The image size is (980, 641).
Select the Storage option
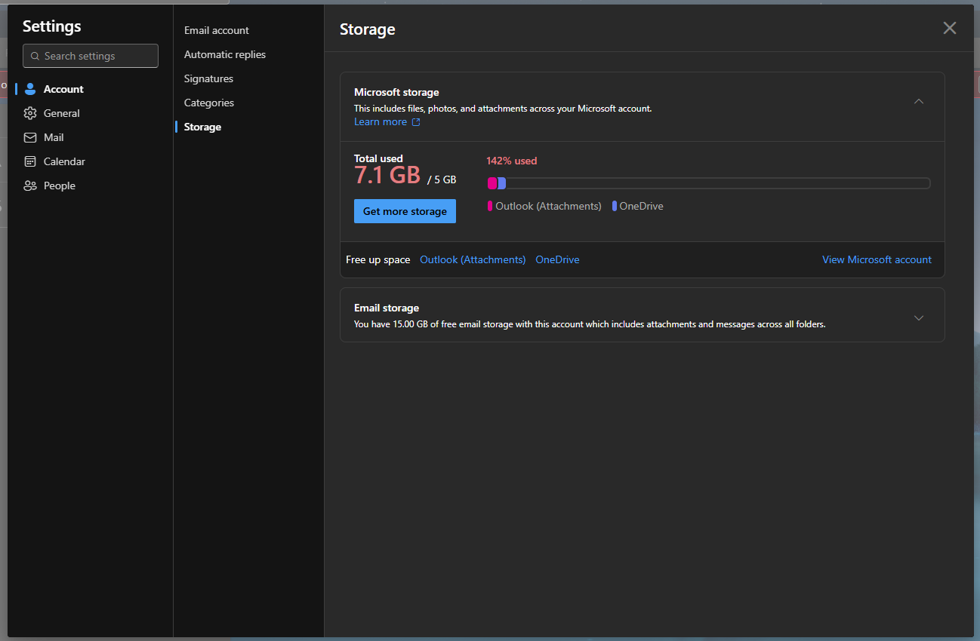tap(202, 127)
